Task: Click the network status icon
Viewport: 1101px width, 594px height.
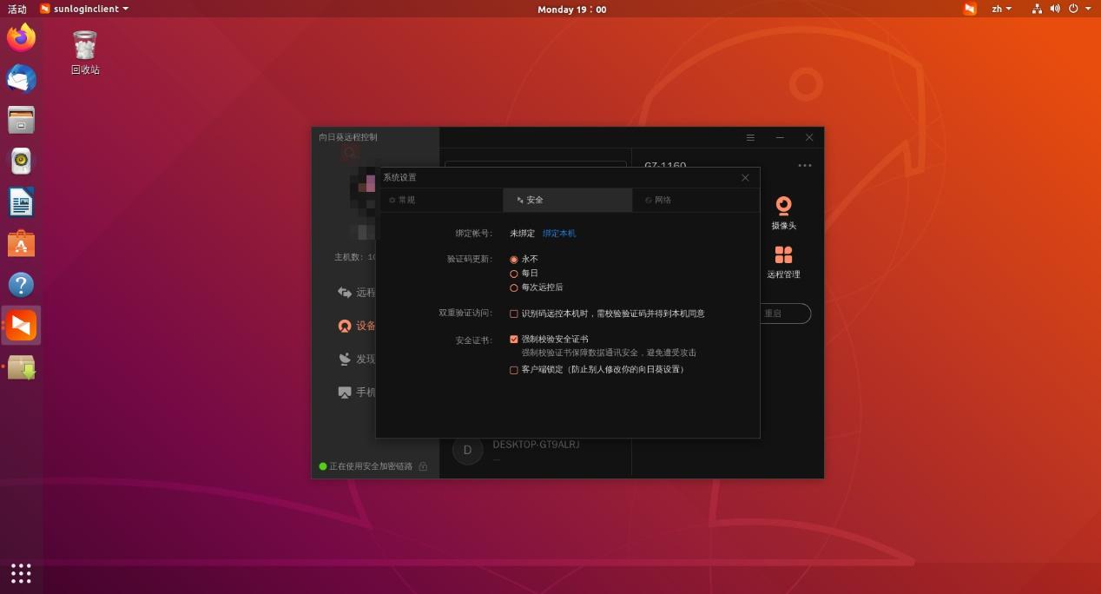Action: (1037, 9)
